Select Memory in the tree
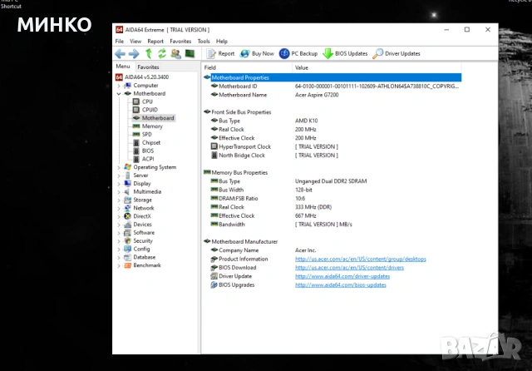 (x=152, y=126)
